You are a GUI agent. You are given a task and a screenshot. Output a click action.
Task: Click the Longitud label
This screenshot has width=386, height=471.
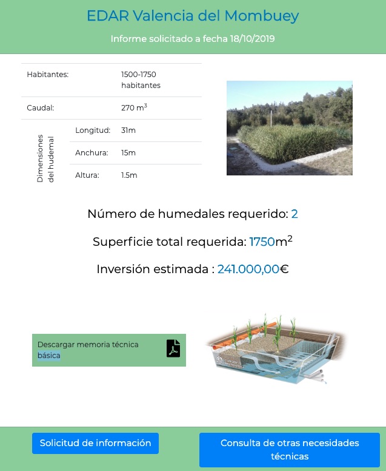pos(93,130)
